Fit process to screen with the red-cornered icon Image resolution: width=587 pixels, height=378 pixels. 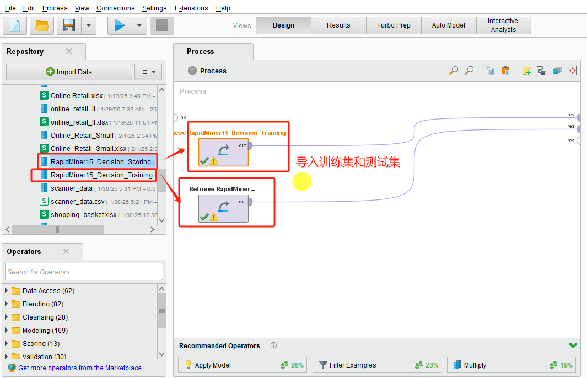[x=573, y=71]
